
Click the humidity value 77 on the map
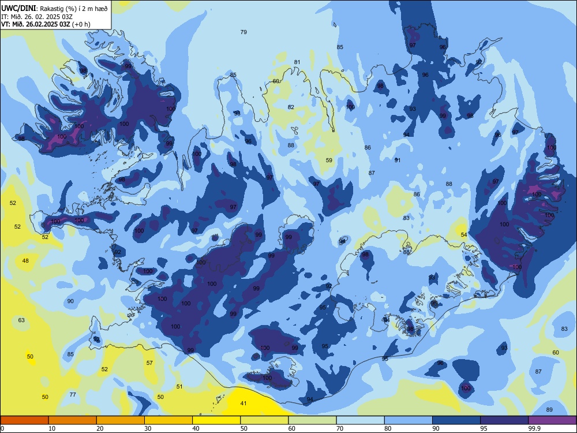[x=73, y=394]
